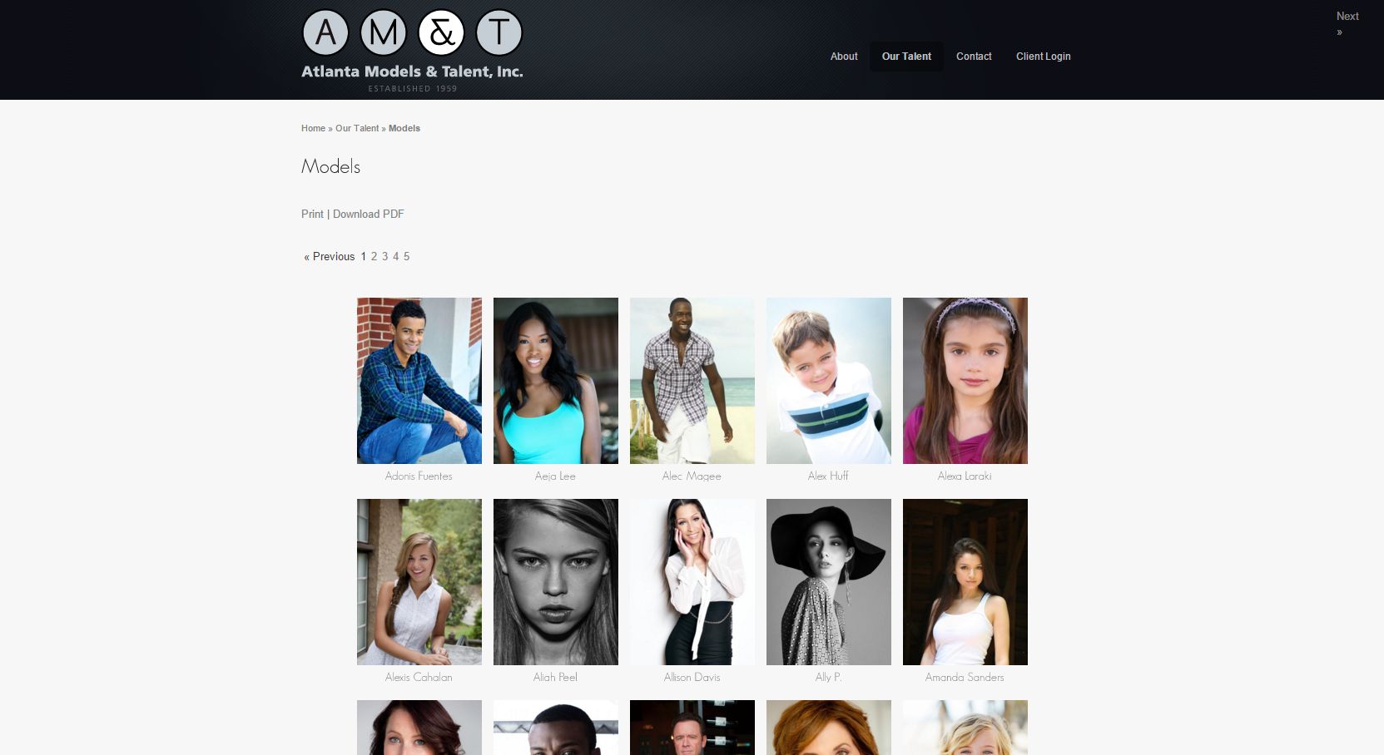Go to page 3 of models

point(384,256)
